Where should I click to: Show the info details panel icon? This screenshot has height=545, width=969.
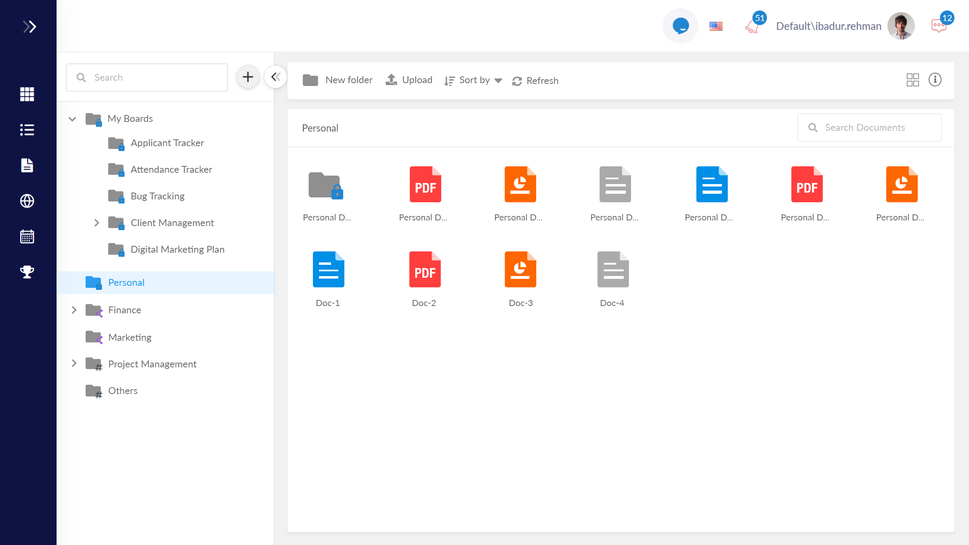935,80
